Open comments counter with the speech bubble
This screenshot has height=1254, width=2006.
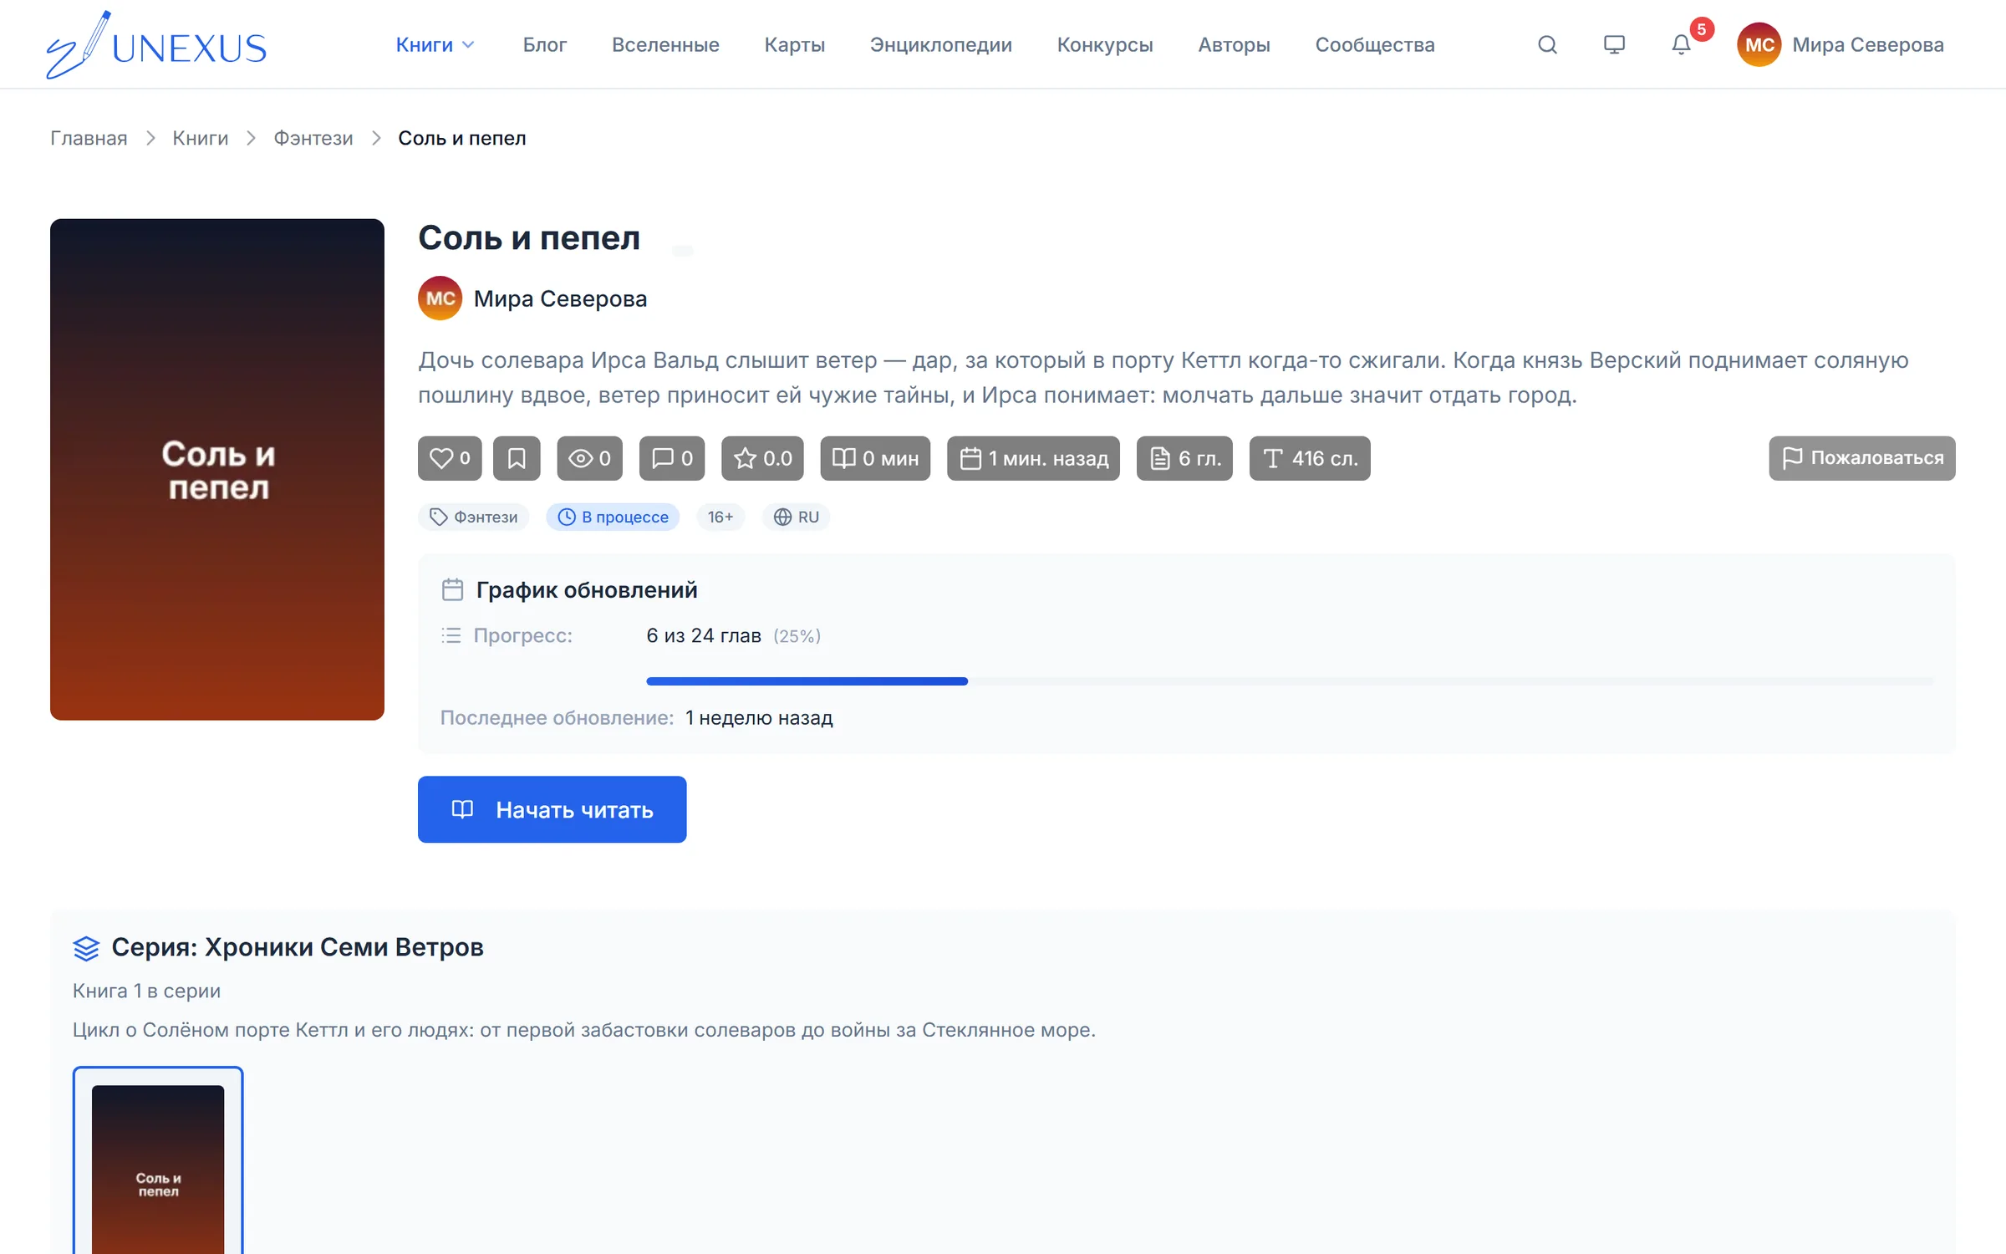point(672,458)
